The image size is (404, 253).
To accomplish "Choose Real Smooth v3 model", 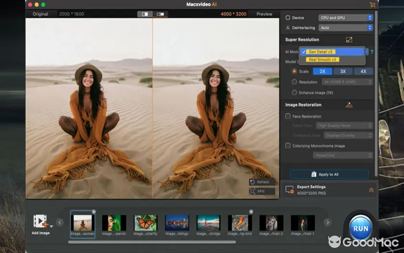I will coord(322,59).
